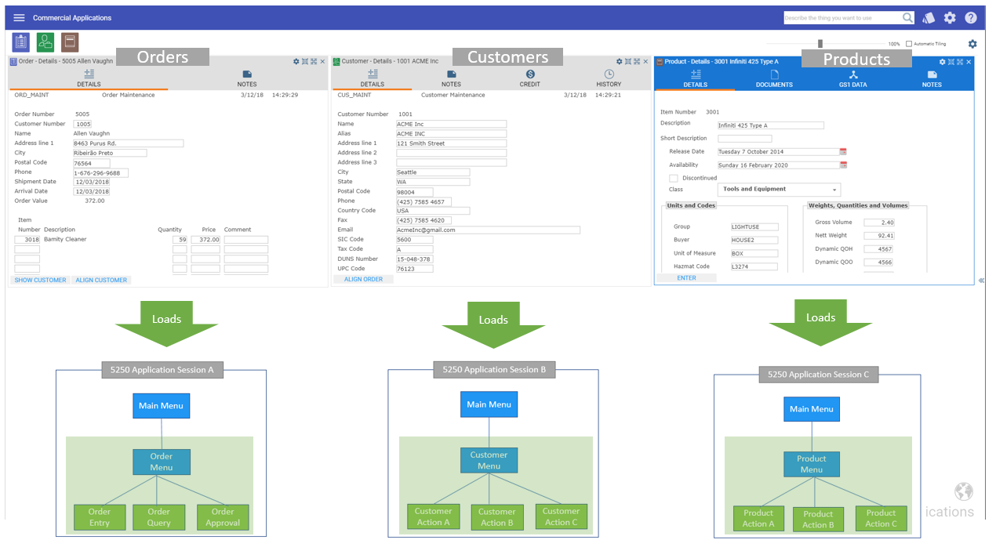Click Customer Address line 1 121 Smith Street
Image resolution: width=996 pixels, height=547 pixels.
(x=452, y=143)
